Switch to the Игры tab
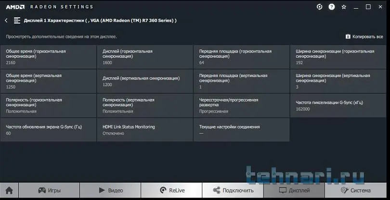 click(x=49, y=190)
